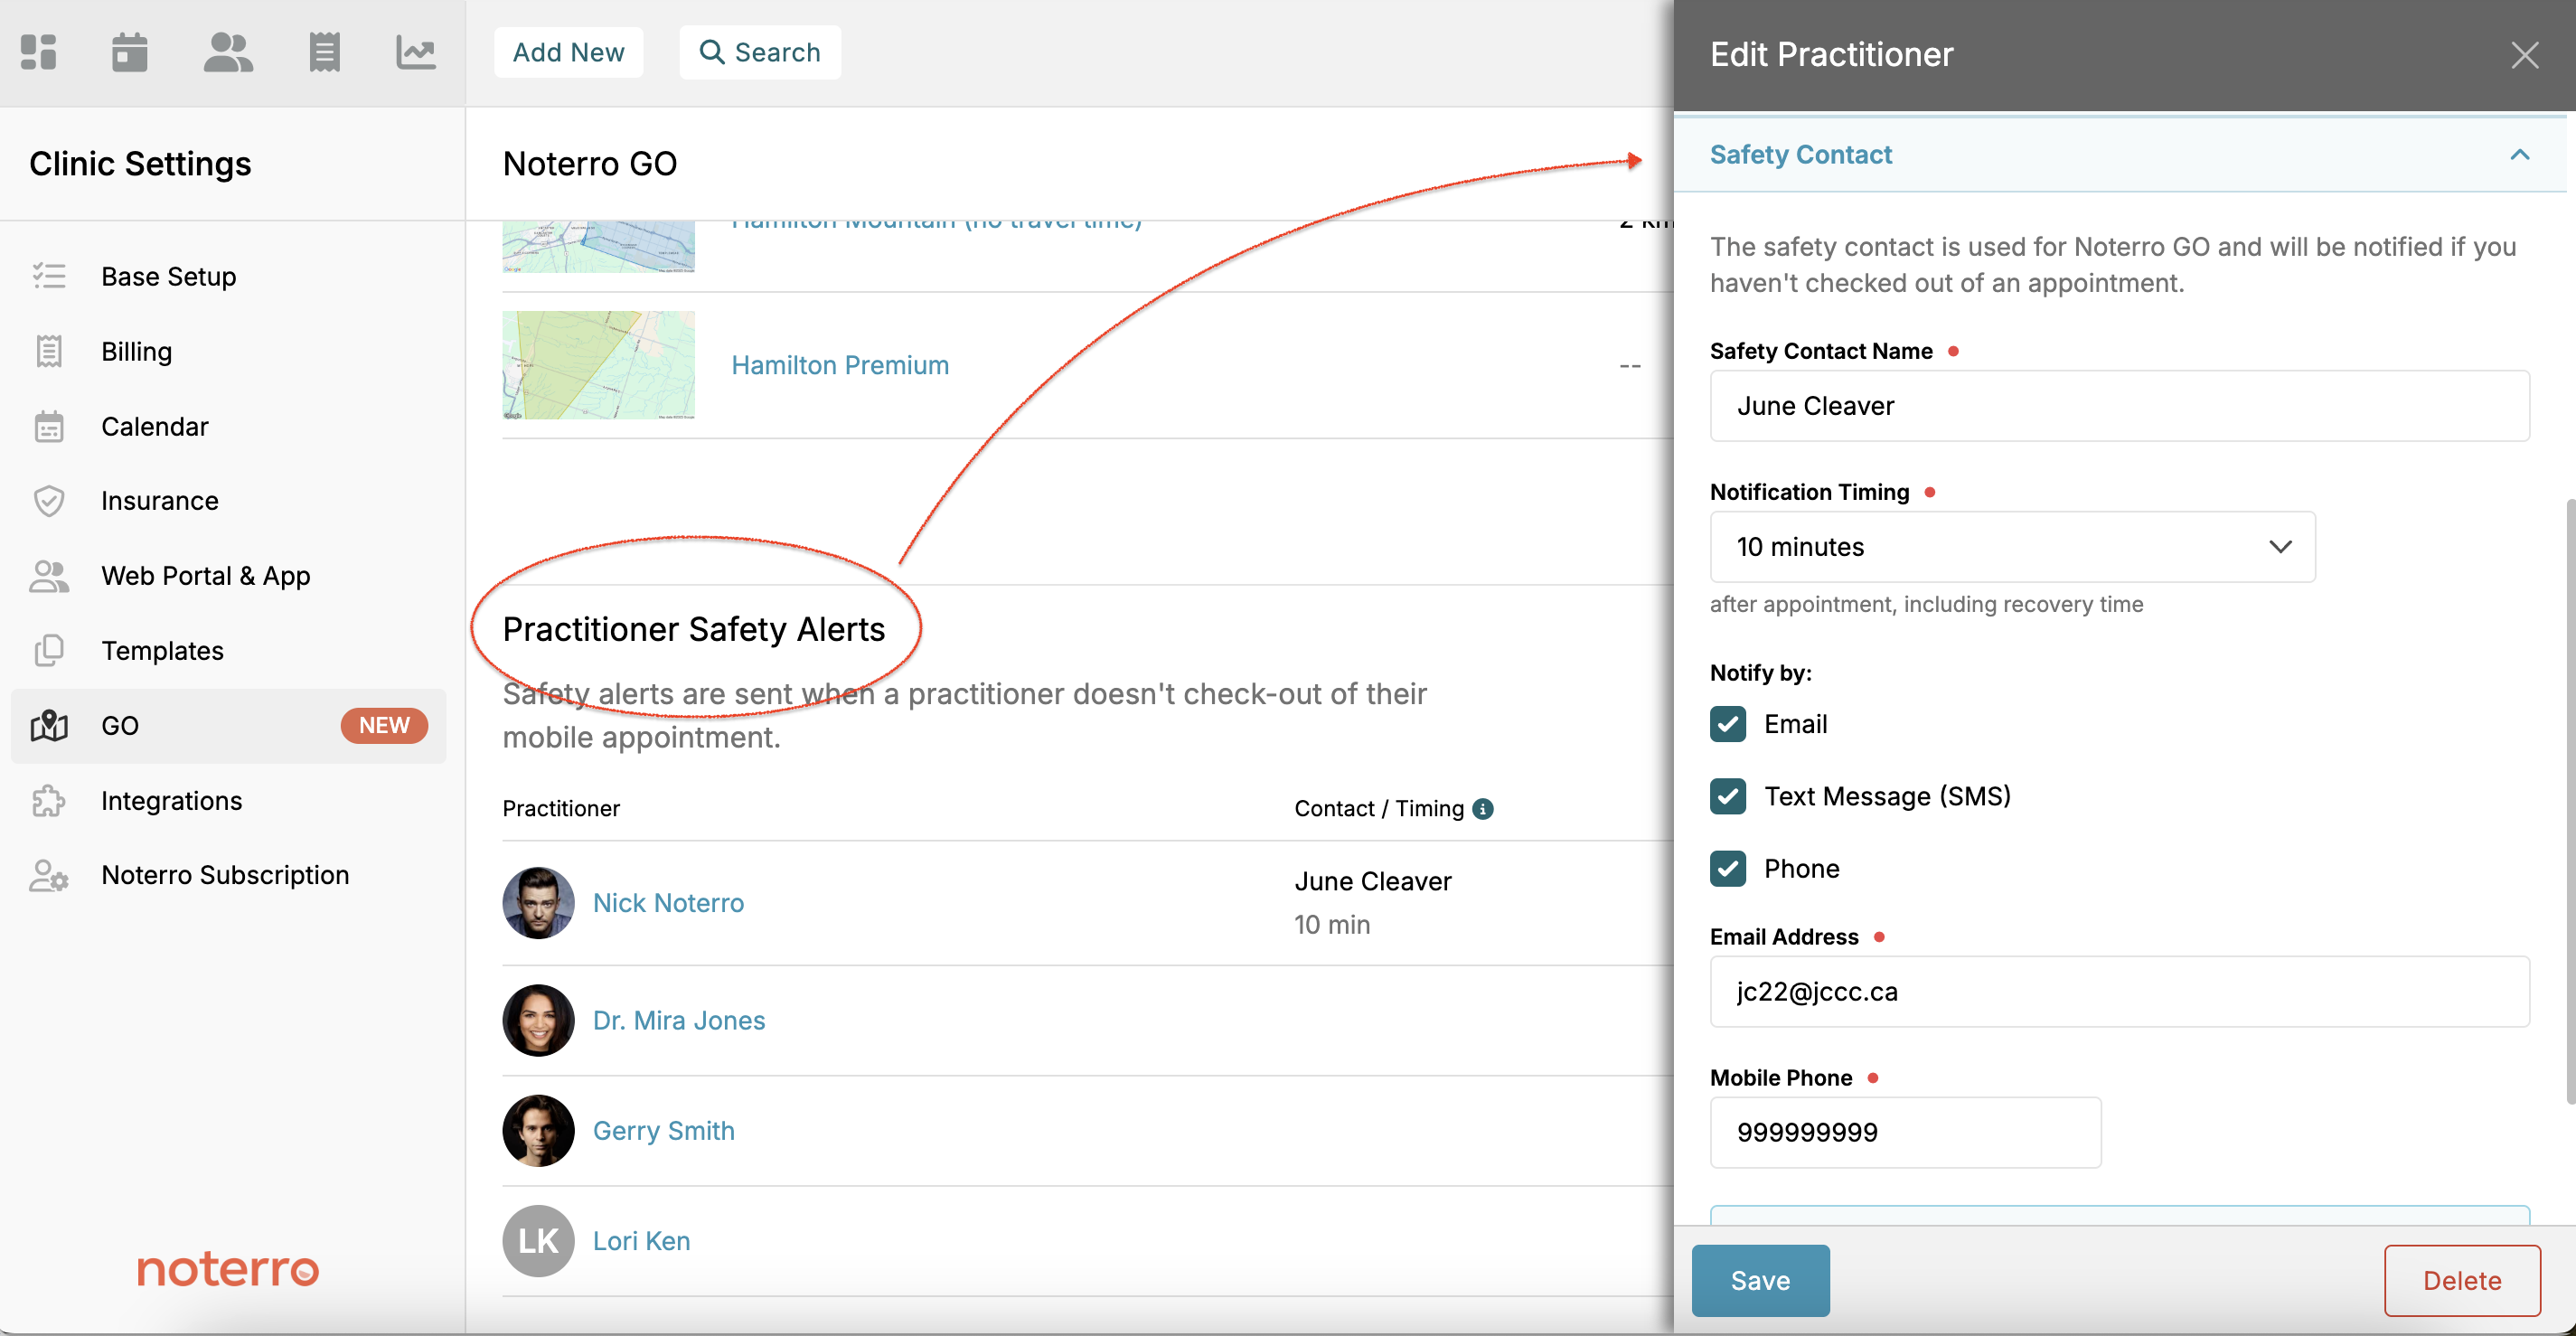Click the info icon beside Contact / Timing
2576x1336 pixels.
1483,809
